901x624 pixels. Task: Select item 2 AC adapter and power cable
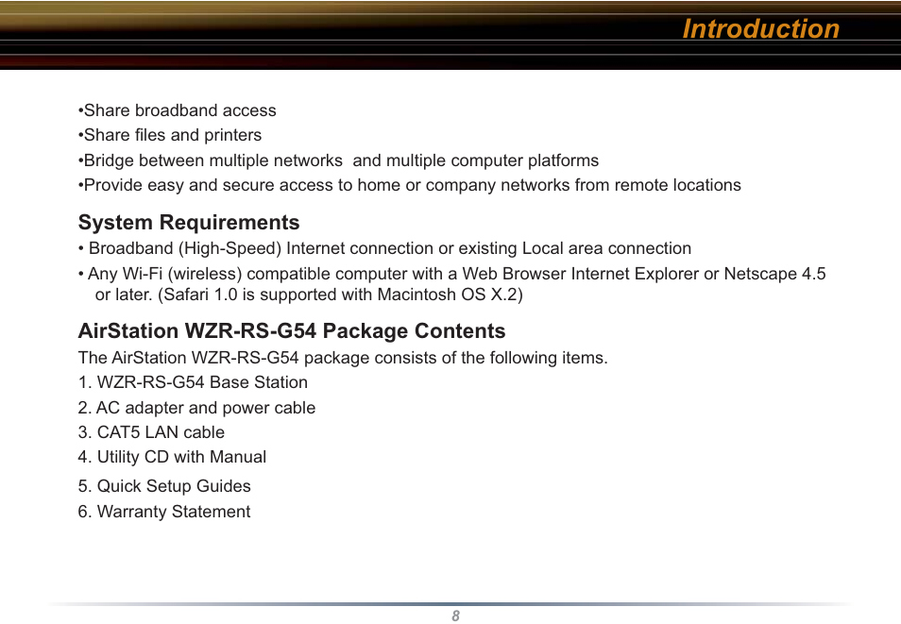coord(197,408)
